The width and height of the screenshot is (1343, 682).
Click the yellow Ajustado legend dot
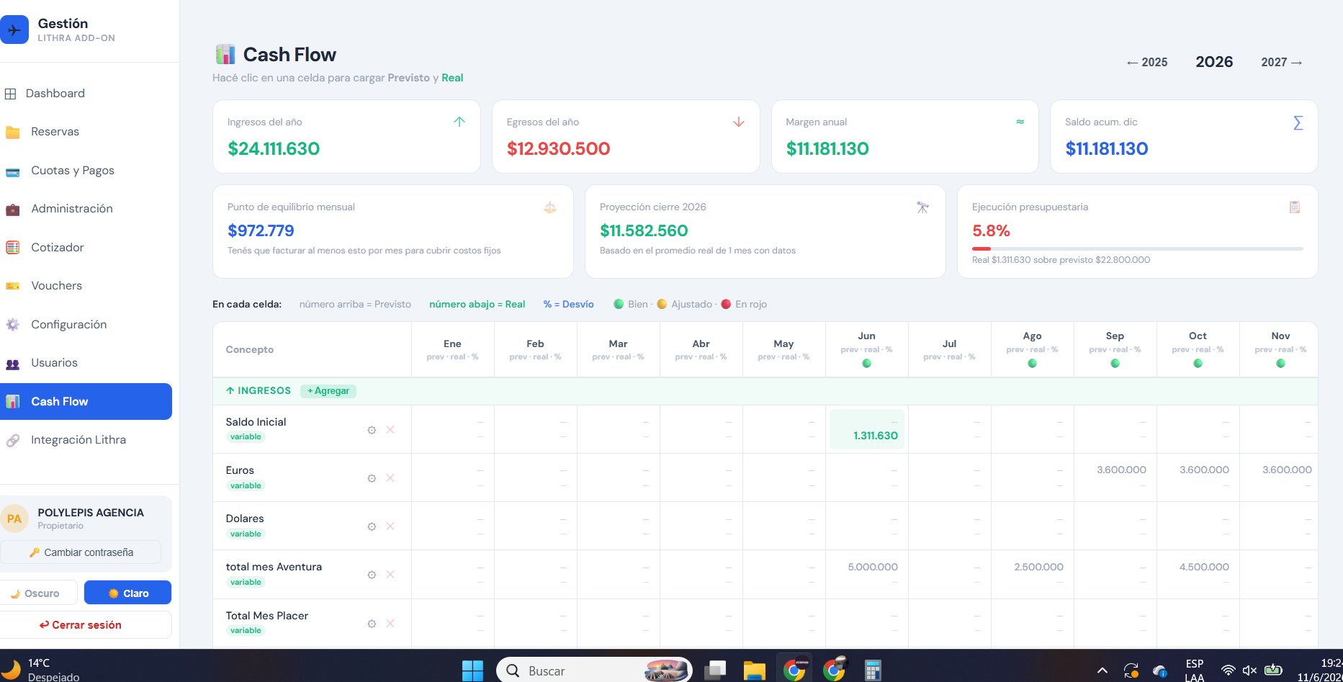(662, 304)
